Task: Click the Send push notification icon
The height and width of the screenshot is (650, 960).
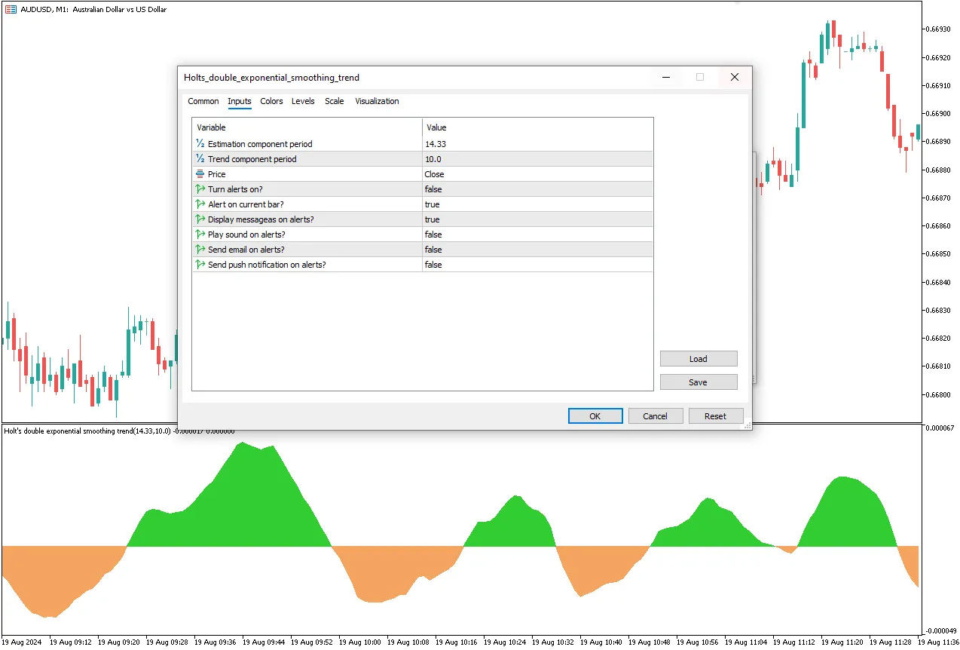Action: pyautogui.click(x=200, y=265)
